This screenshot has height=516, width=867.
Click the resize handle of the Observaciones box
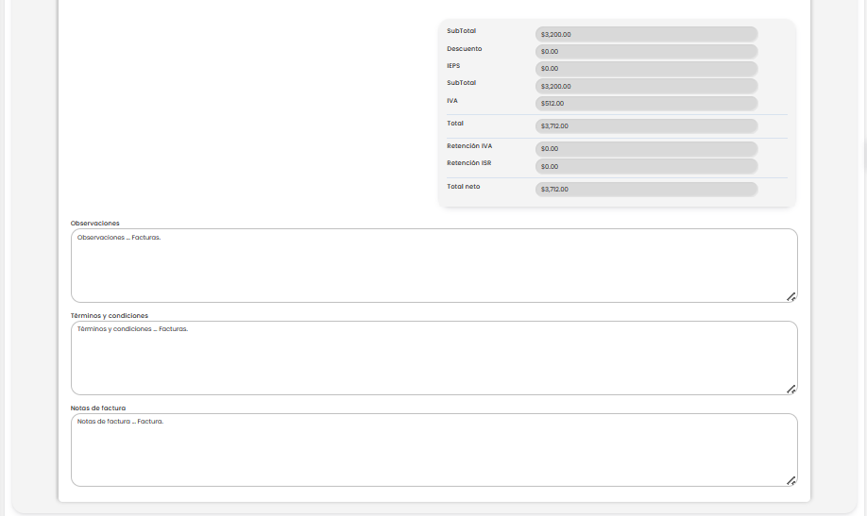[791, 296]
